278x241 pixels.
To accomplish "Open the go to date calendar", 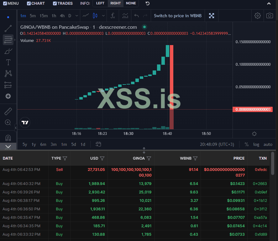I will pyautogui.click(x=98, y=144).
